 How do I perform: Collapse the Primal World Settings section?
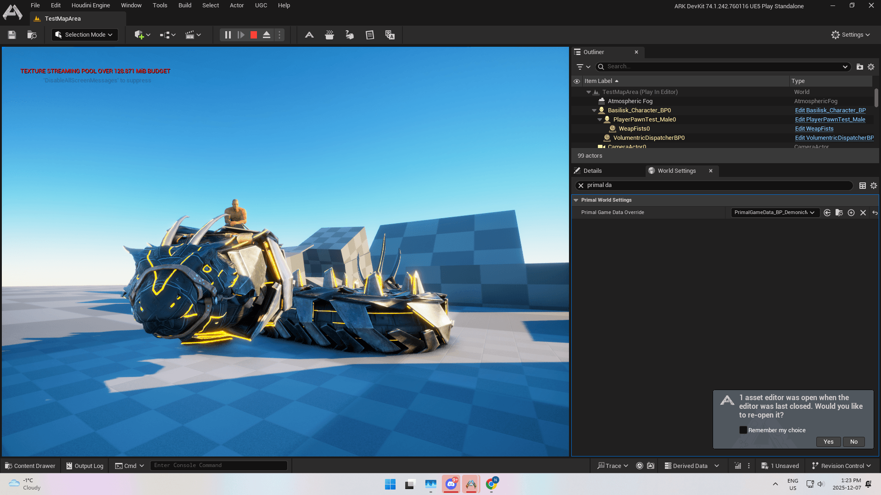click(x=576, y=200)
